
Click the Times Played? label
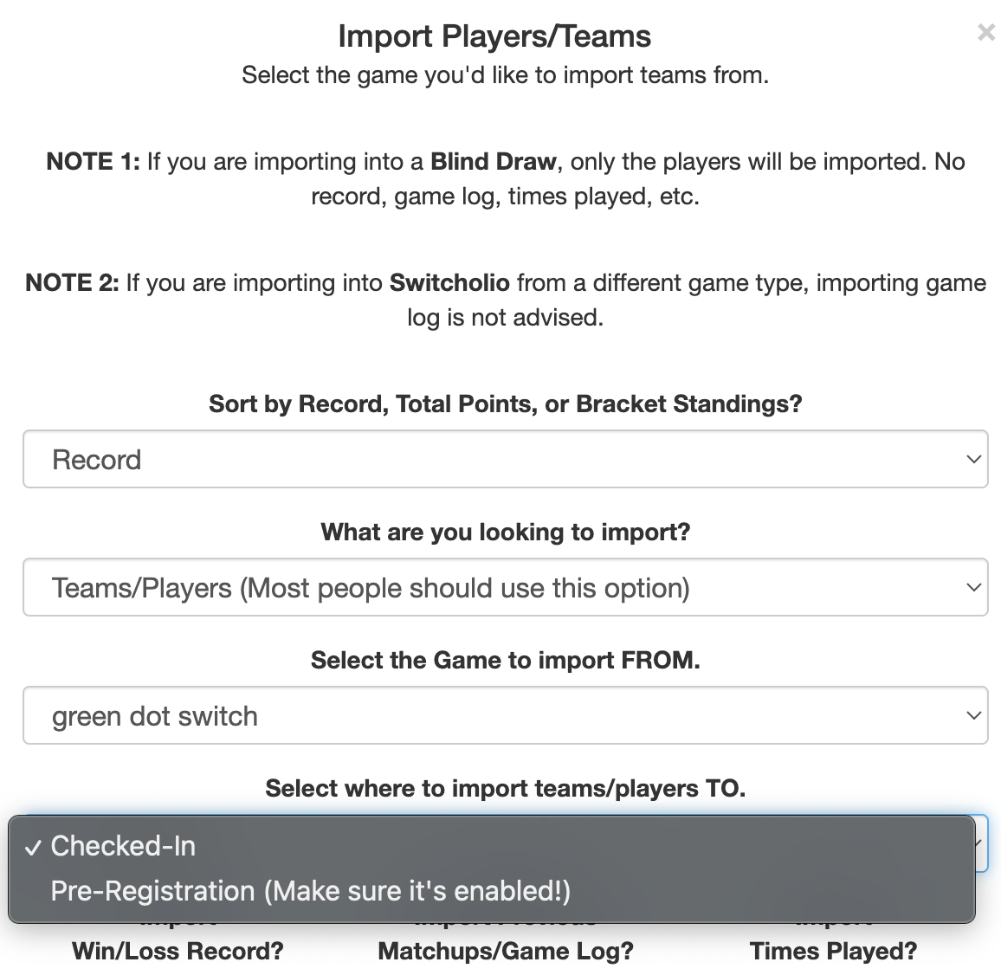833,951
